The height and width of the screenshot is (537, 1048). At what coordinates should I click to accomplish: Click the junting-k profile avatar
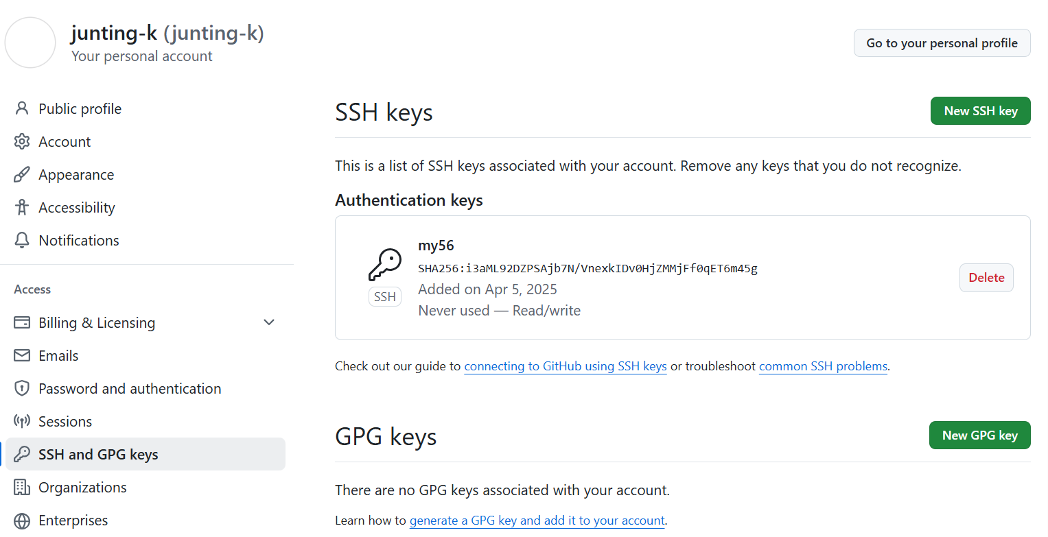(30, 43)
